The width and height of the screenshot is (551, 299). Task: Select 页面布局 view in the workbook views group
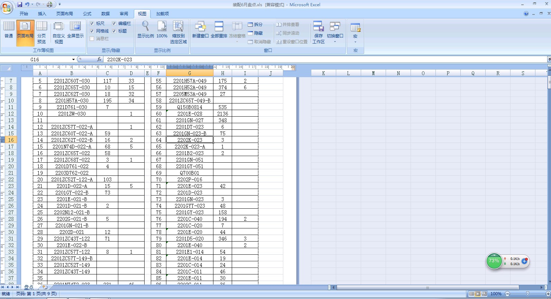pos(25,33)
